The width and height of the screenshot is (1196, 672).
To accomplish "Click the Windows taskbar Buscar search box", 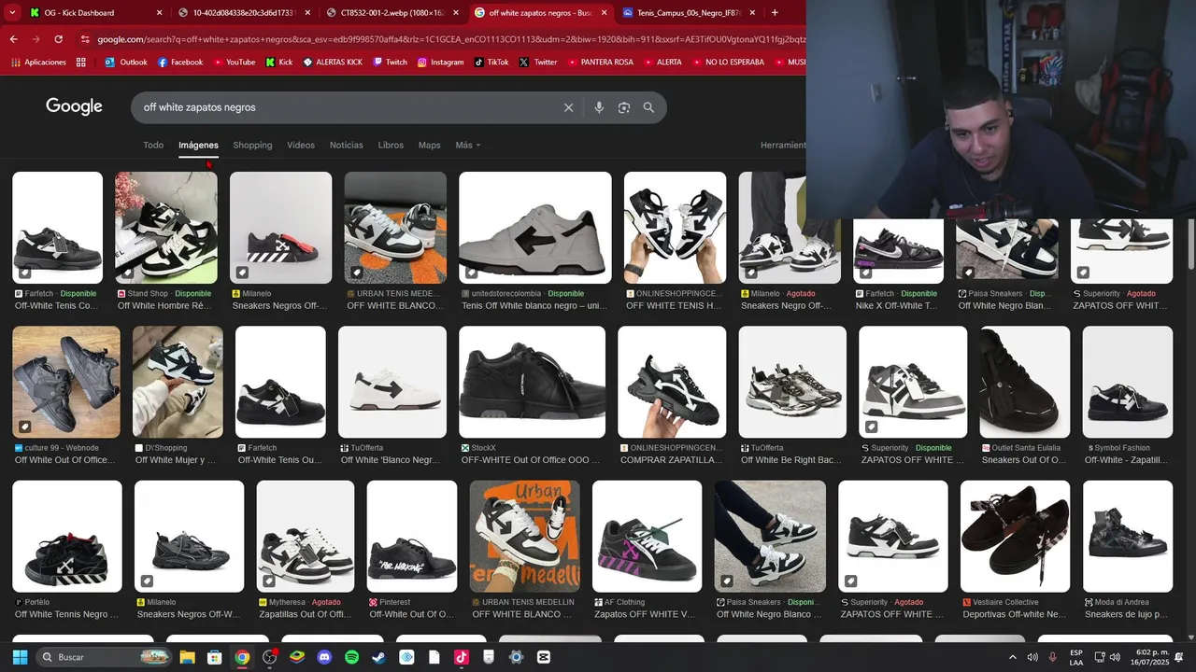I will pyautogui.click(x=105, y=657).
